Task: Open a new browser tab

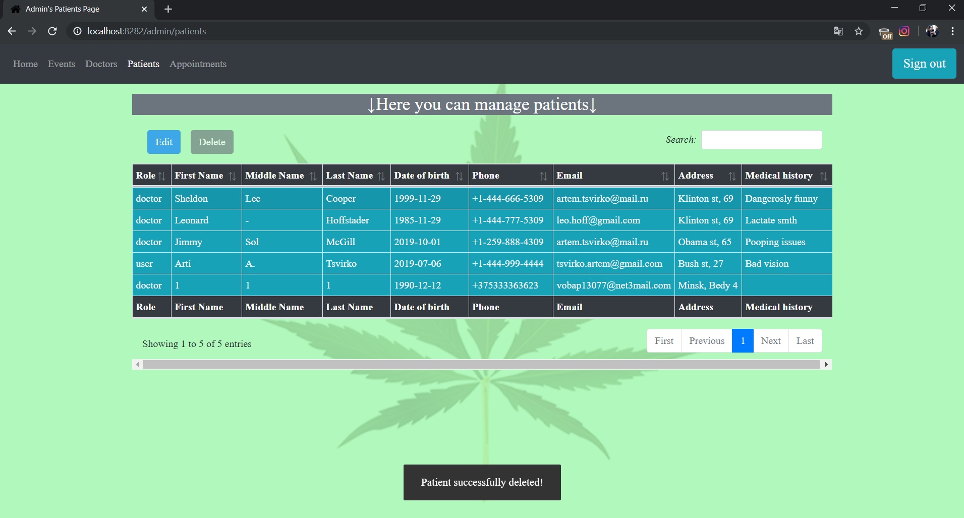Action: pos(168,9)
